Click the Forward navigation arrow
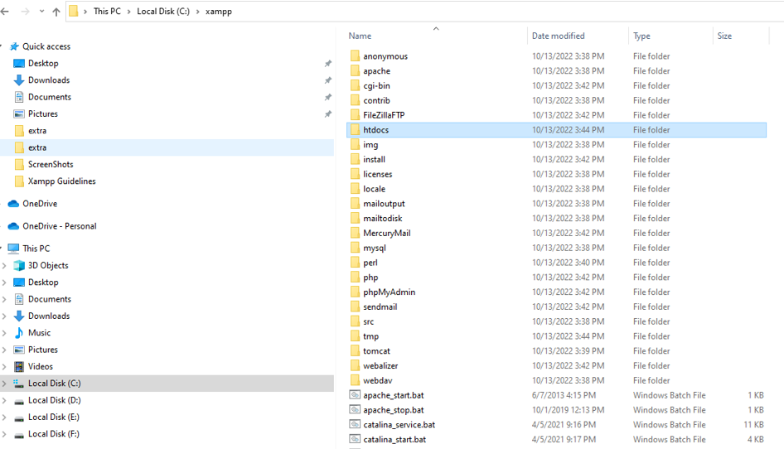 click(25, 11)
